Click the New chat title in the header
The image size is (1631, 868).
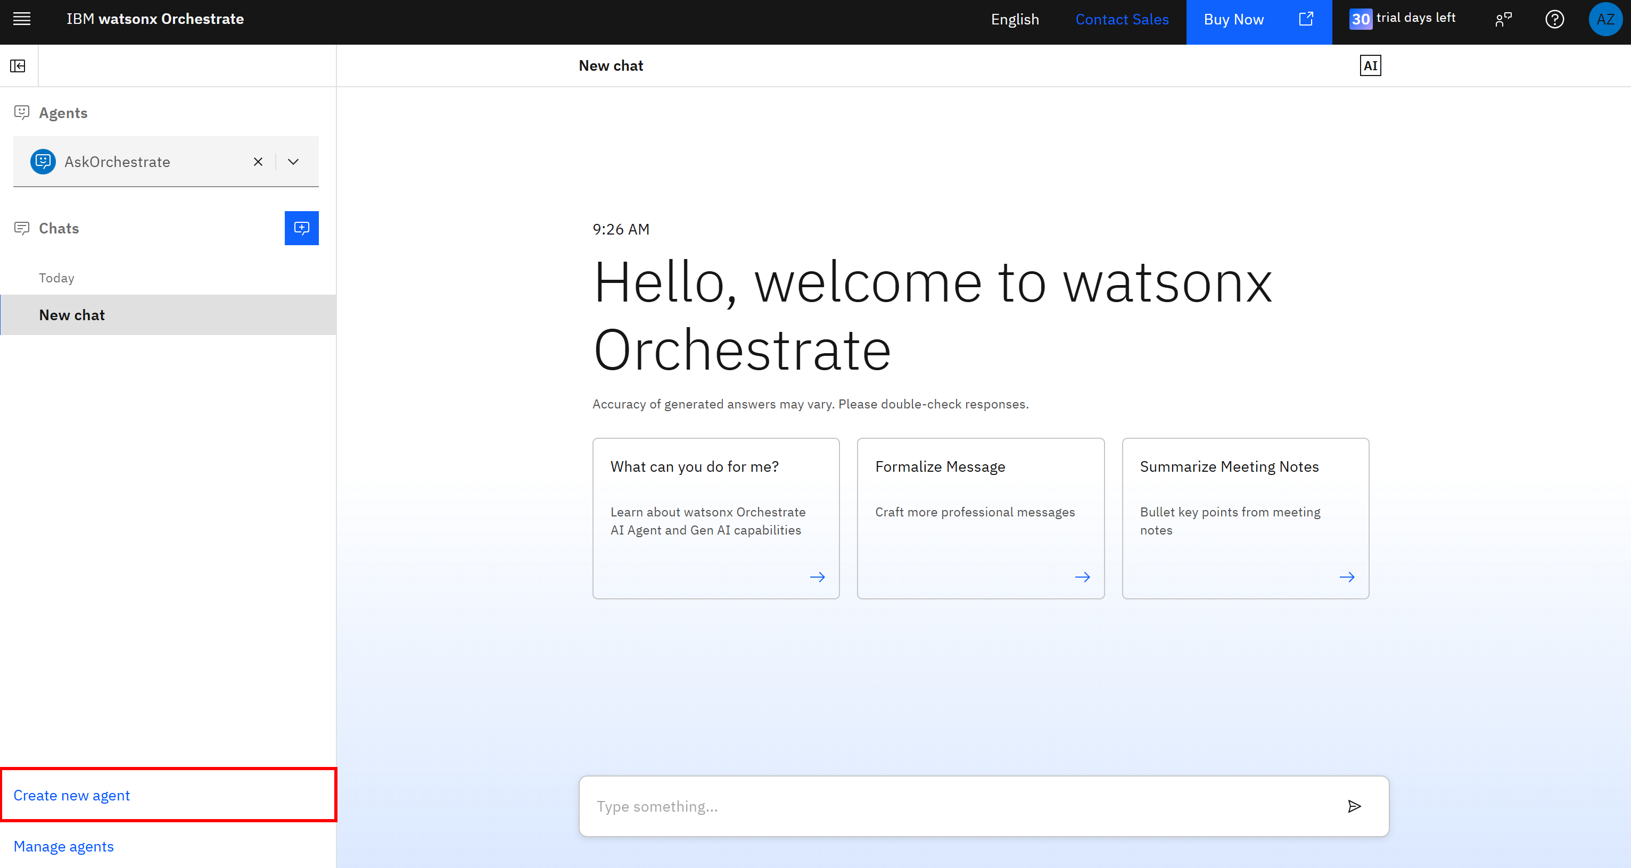(611, 65)
